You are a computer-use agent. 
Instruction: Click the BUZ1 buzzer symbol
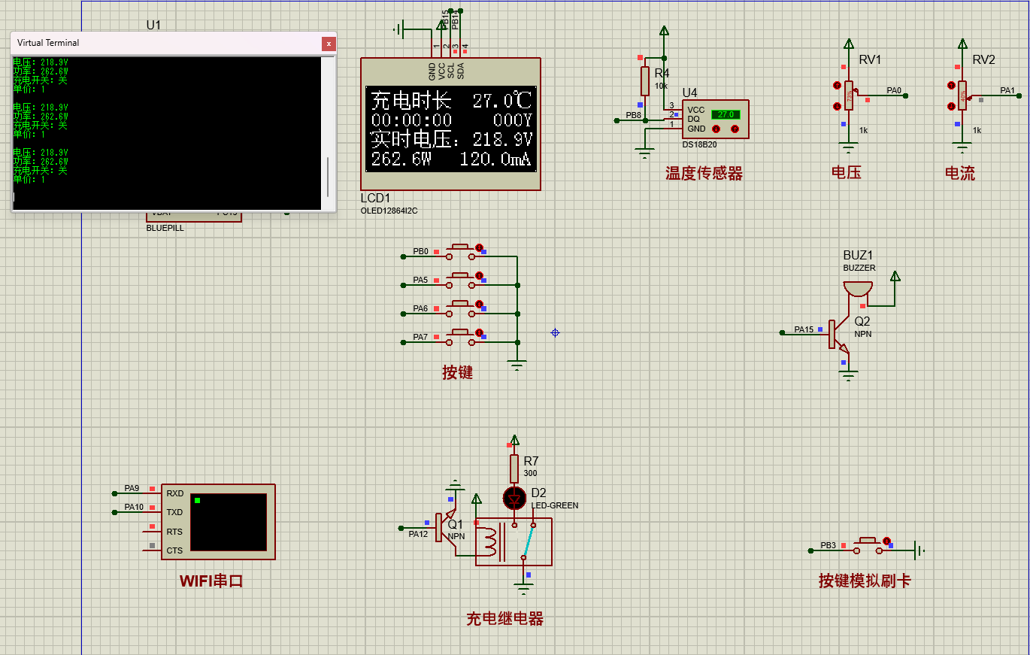(x=859, y=287)
